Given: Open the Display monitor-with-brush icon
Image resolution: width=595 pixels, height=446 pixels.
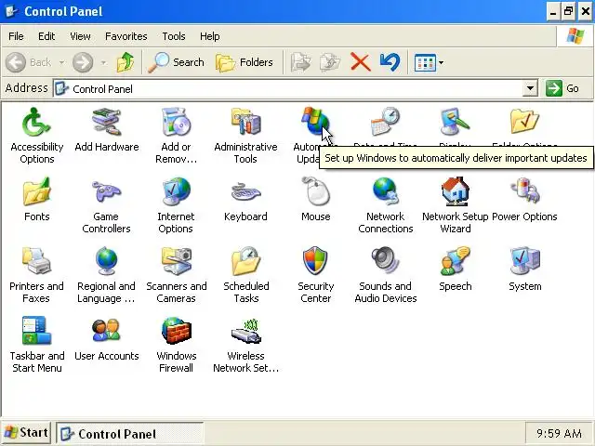Looking at the screenshot, I should tap(455, 122).
